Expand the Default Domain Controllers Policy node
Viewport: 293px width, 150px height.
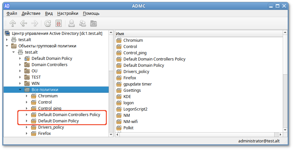[x=27, y=115]
